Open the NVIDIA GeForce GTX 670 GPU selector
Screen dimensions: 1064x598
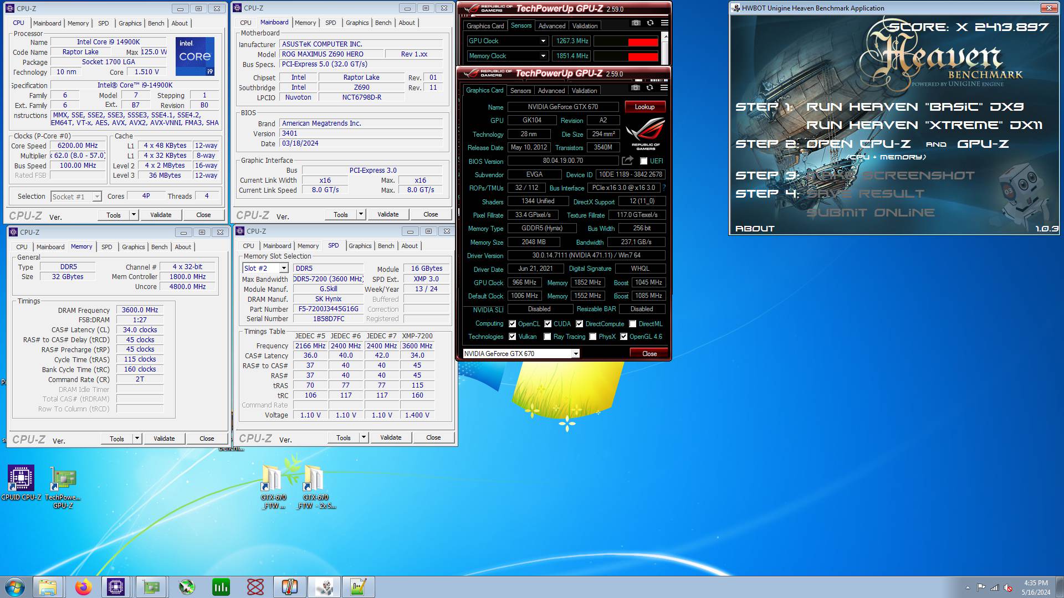[x=521, y=354]
